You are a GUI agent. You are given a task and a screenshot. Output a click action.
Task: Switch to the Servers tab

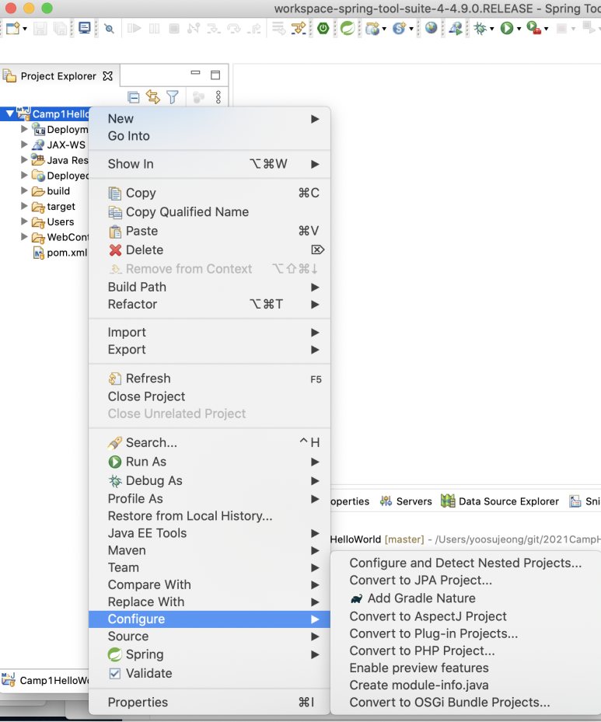(406, 501)
